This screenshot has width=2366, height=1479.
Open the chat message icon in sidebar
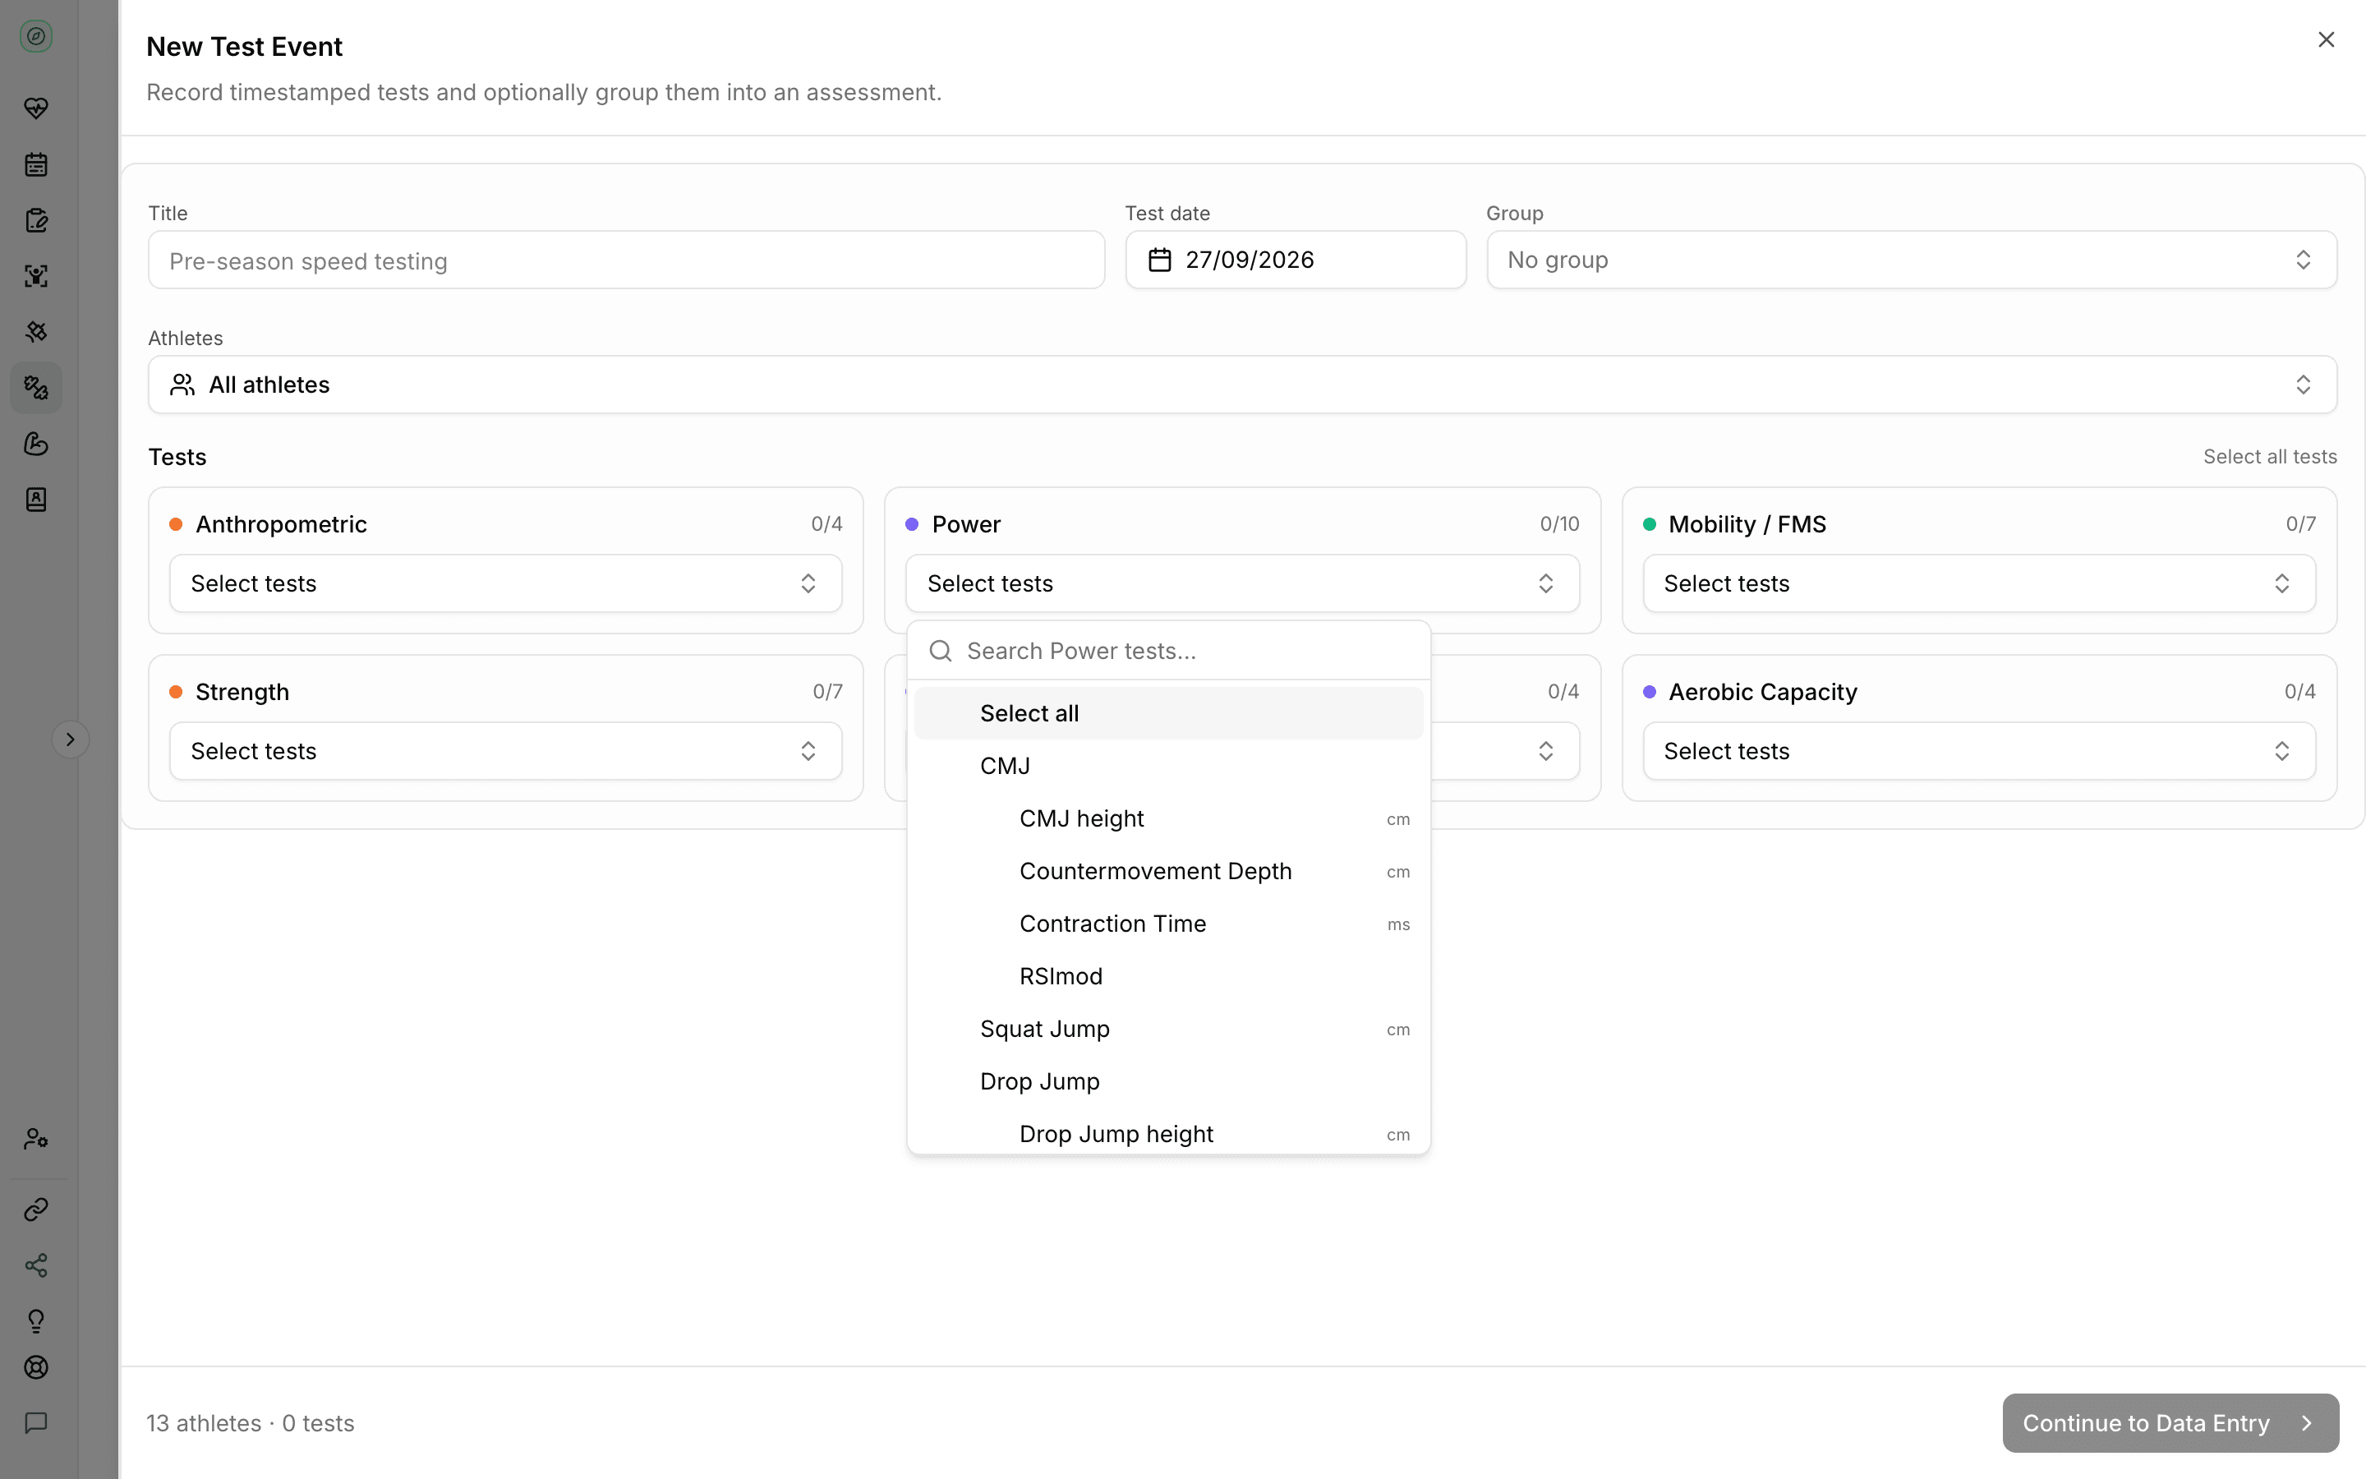36,1422
